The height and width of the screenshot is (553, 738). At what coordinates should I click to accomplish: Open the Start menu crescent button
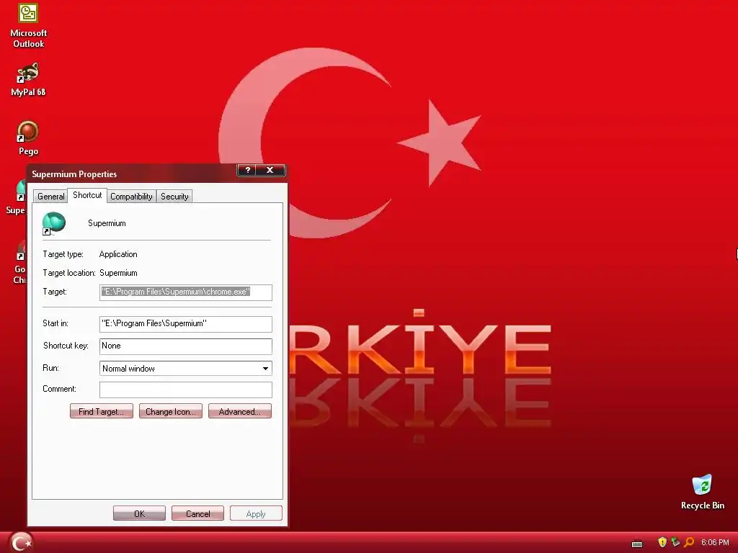21,542
